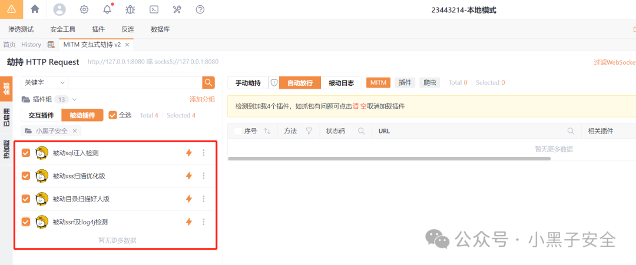Open the terminal console icon
The width and height of the screenshot is (636, 265).
154,9
